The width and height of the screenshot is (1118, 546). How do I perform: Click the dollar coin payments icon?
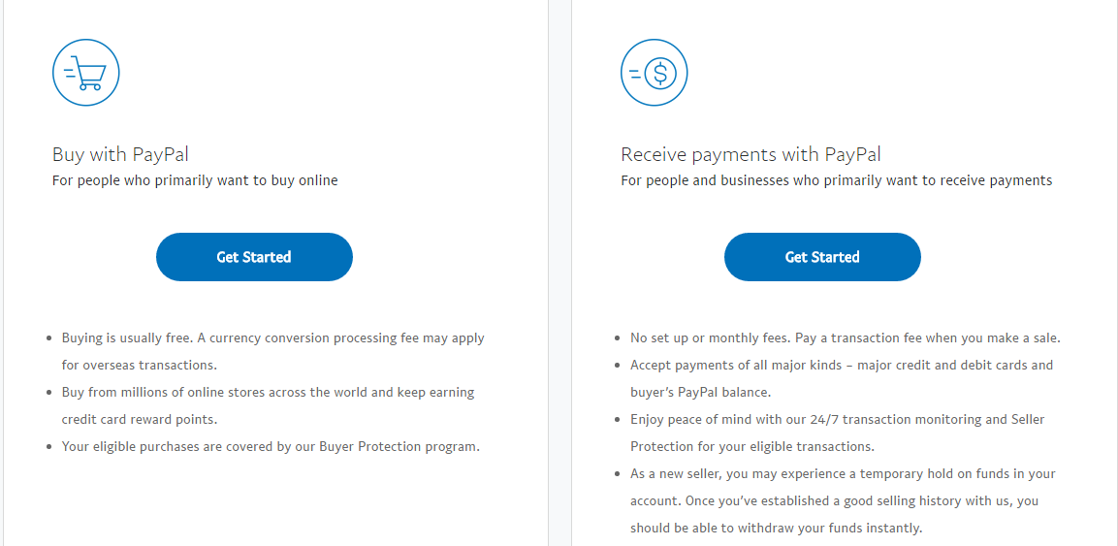(x=654, y=73)
